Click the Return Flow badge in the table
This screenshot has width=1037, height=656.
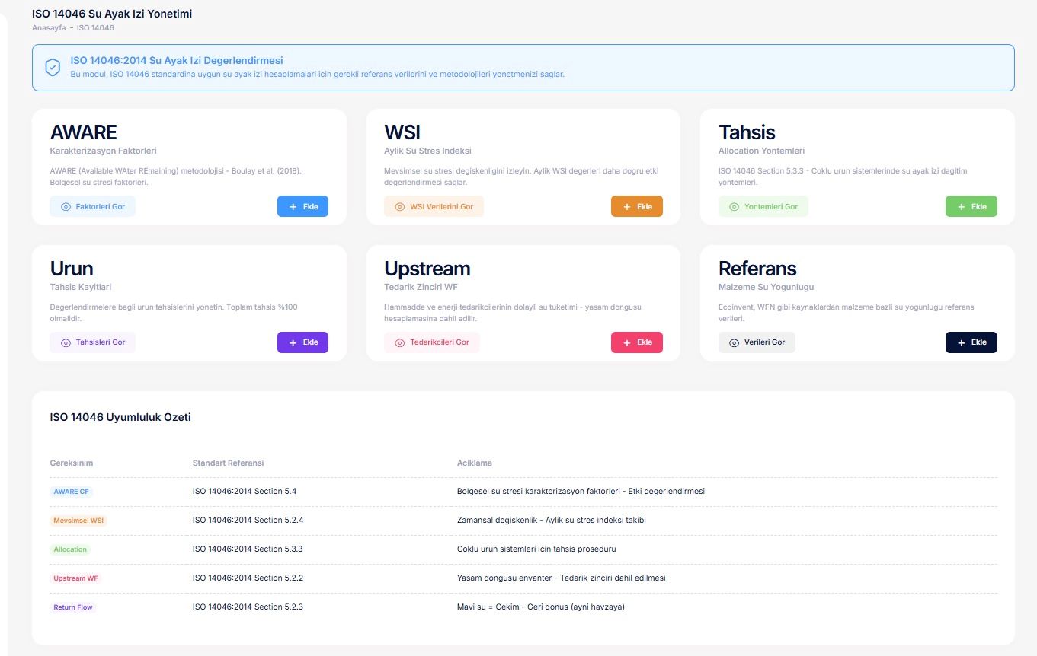click(72, 607)
